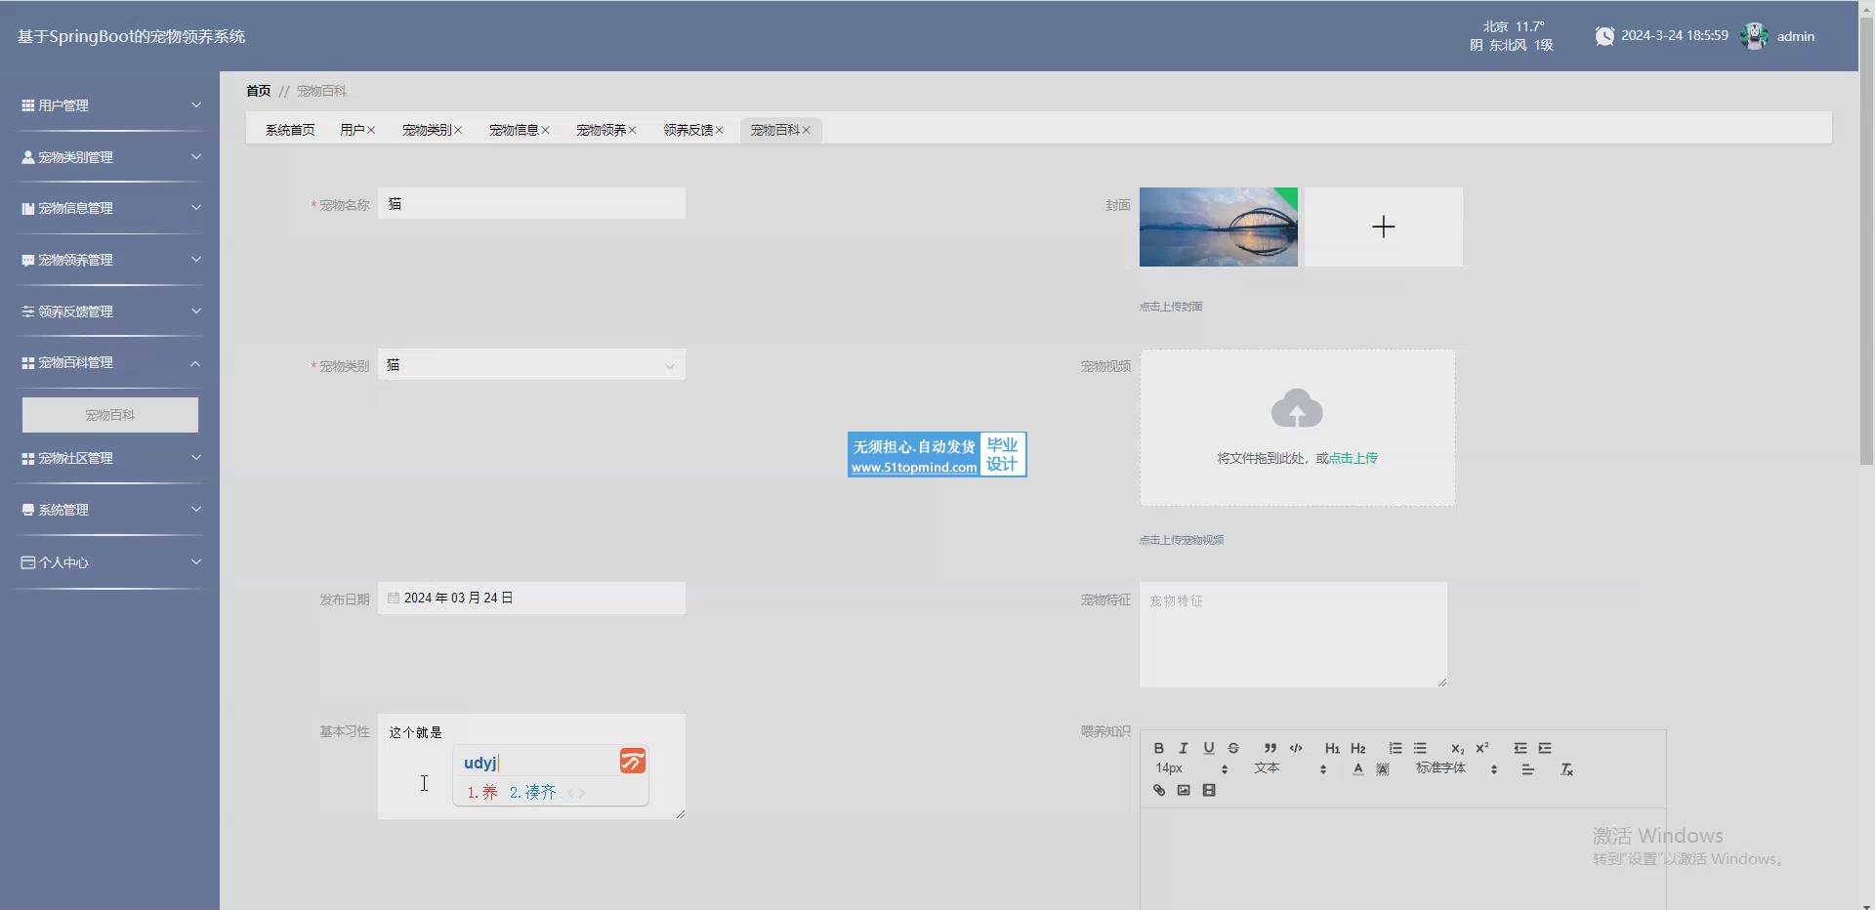Click the clock icon in header
The image size is (1875, 910).
click(1604, 36)
